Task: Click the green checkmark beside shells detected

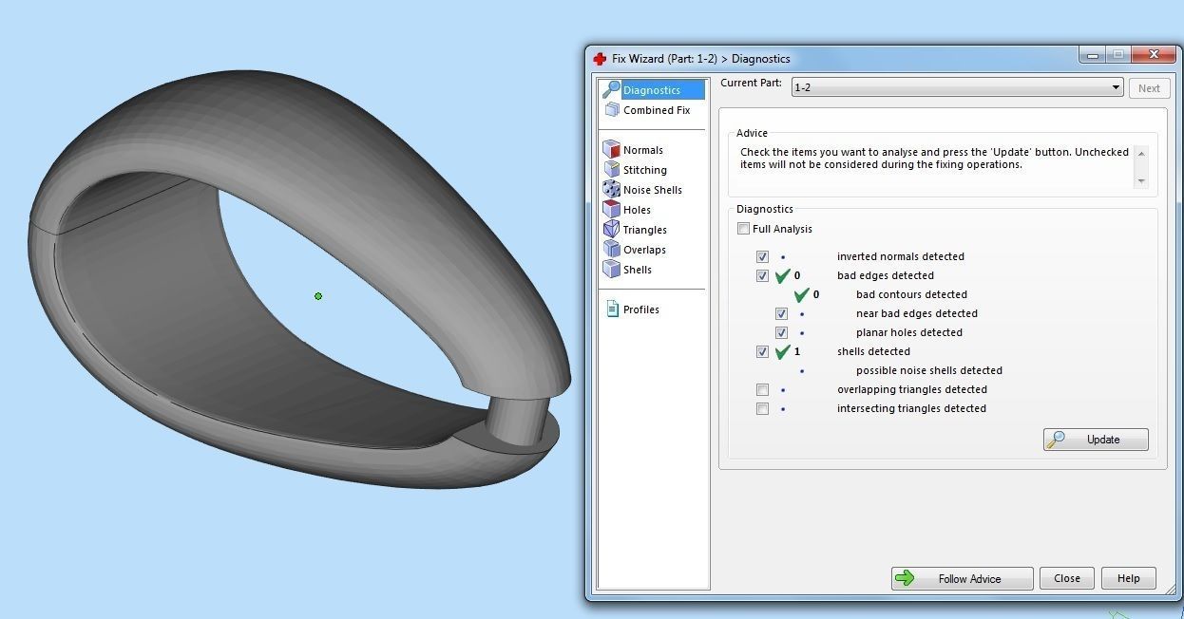Action: pyautogui.click(x=782, y=352)
